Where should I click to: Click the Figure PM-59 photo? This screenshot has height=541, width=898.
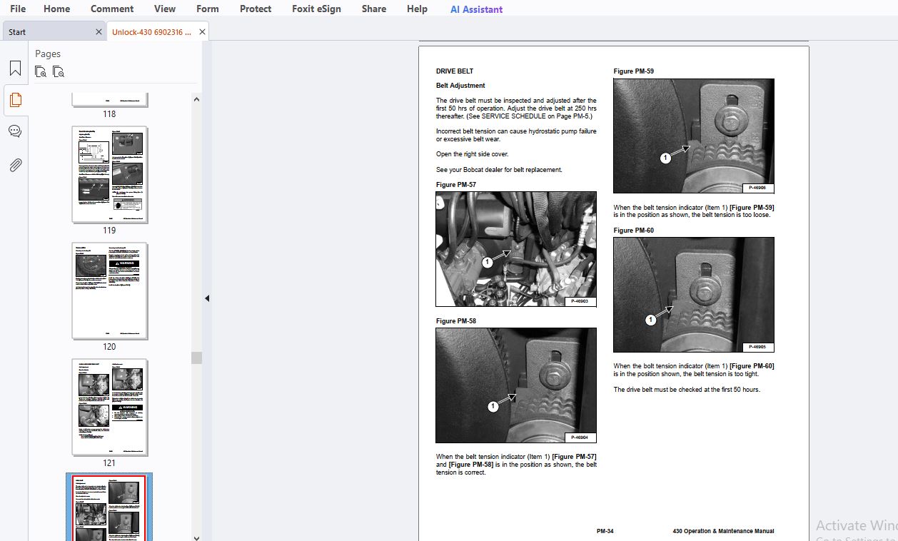click(694, 136)
